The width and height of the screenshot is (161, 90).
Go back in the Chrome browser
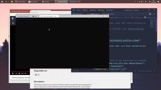[12, 14]
